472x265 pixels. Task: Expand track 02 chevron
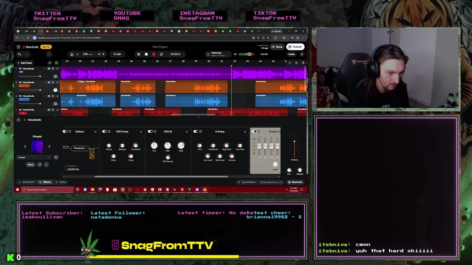click(57, 82)
